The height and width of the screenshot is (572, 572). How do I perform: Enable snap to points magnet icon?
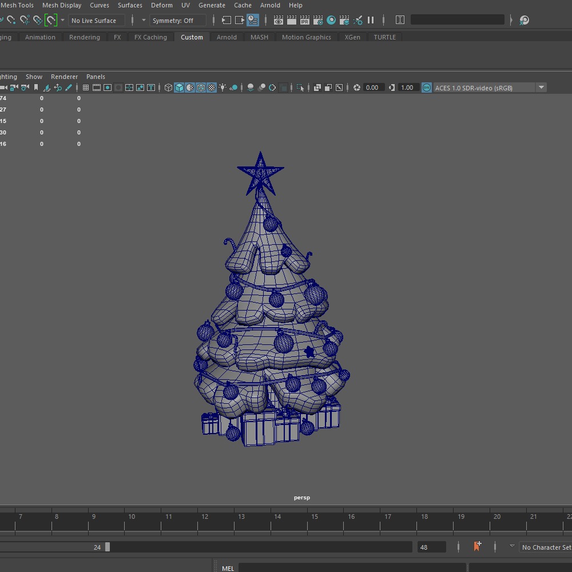point(11,20)
